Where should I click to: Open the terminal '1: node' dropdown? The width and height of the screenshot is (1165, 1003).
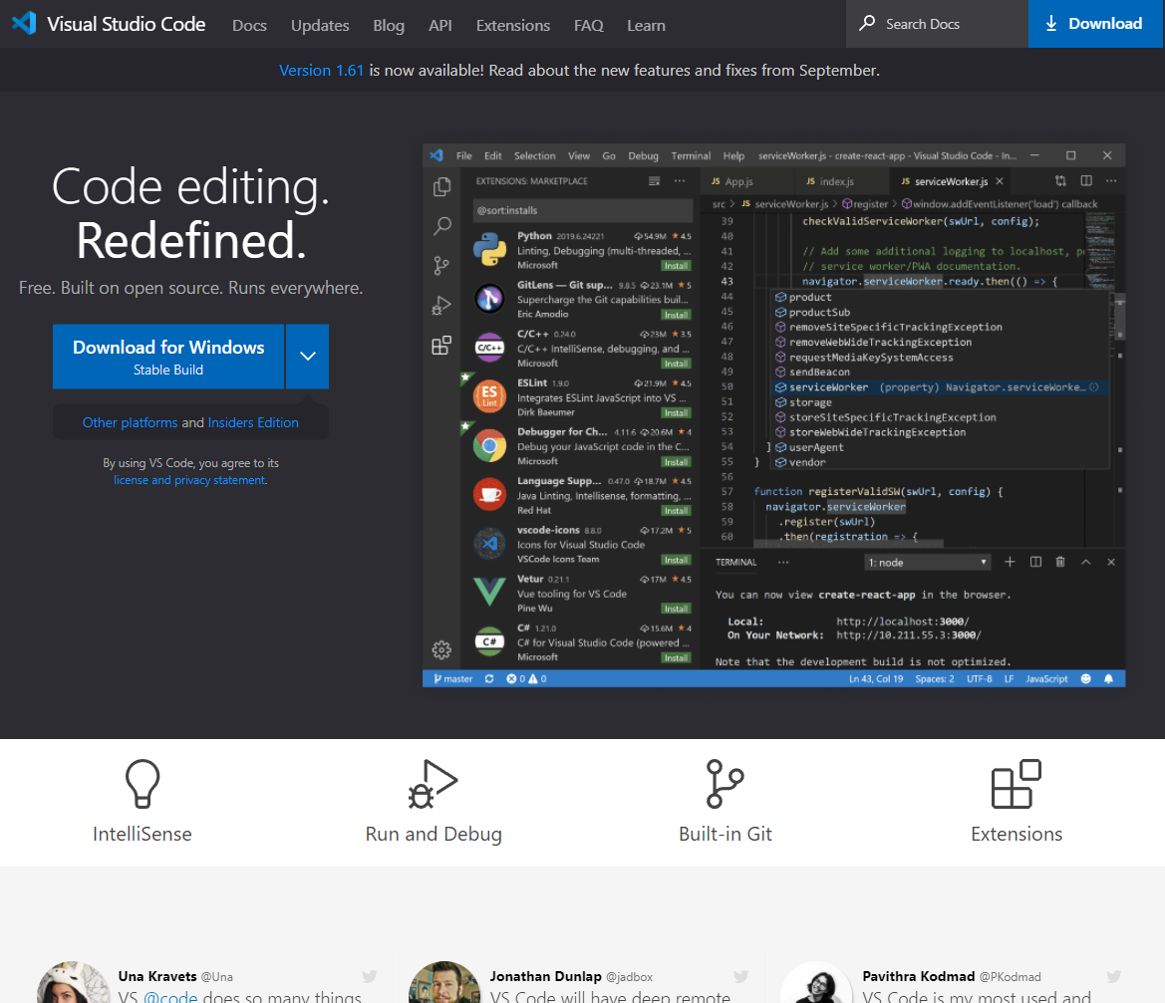[x=927, y=562]
